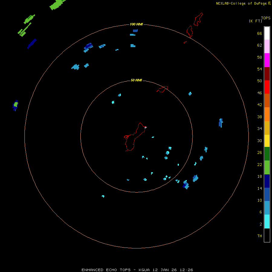Pick the dark red swatch in the legend
This screenshot has width=272, height=272.
[x=267, y=73]
